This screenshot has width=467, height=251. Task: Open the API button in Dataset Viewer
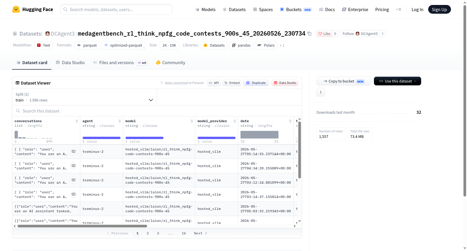pyautogui.click(x=214, y=83)
